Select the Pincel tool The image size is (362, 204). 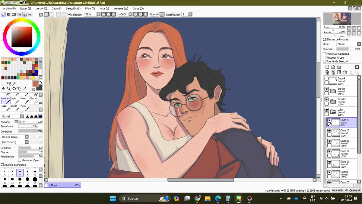[x=25, y=107]
